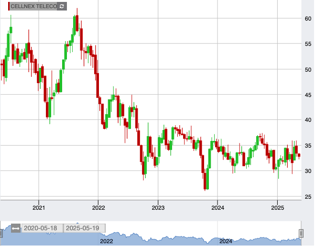This screenshot has height=247, width=315.
Task: Edit the start date field 2020-05-18
Action: point(43,229)
